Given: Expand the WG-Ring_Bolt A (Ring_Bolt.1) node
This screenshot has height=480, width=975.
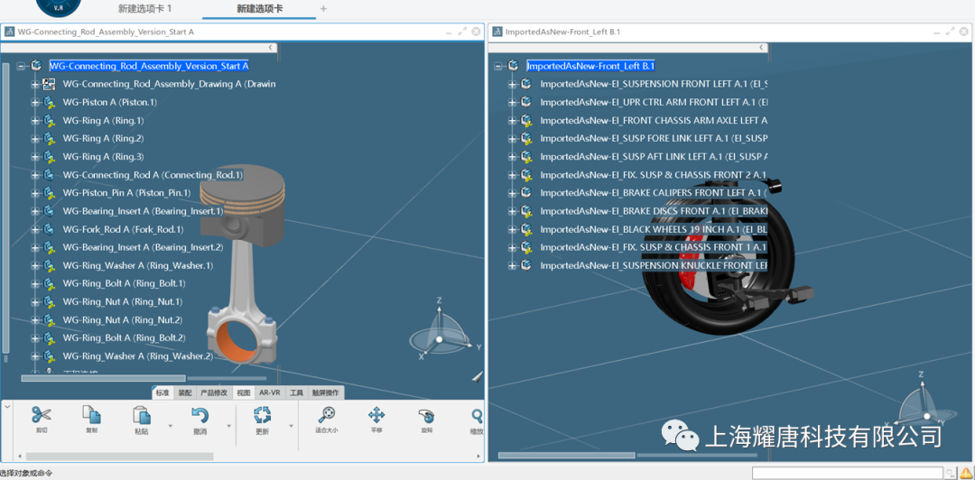Looking at the screenshot, I should pos(35,283).
